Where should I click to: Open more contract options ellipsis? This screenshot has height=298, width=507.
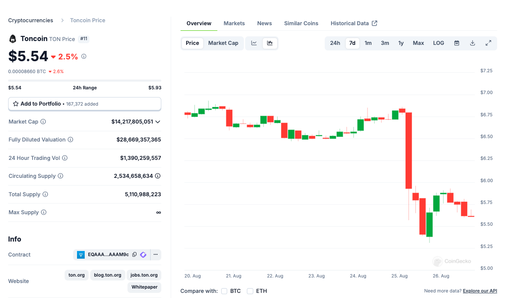pos(156,254)
